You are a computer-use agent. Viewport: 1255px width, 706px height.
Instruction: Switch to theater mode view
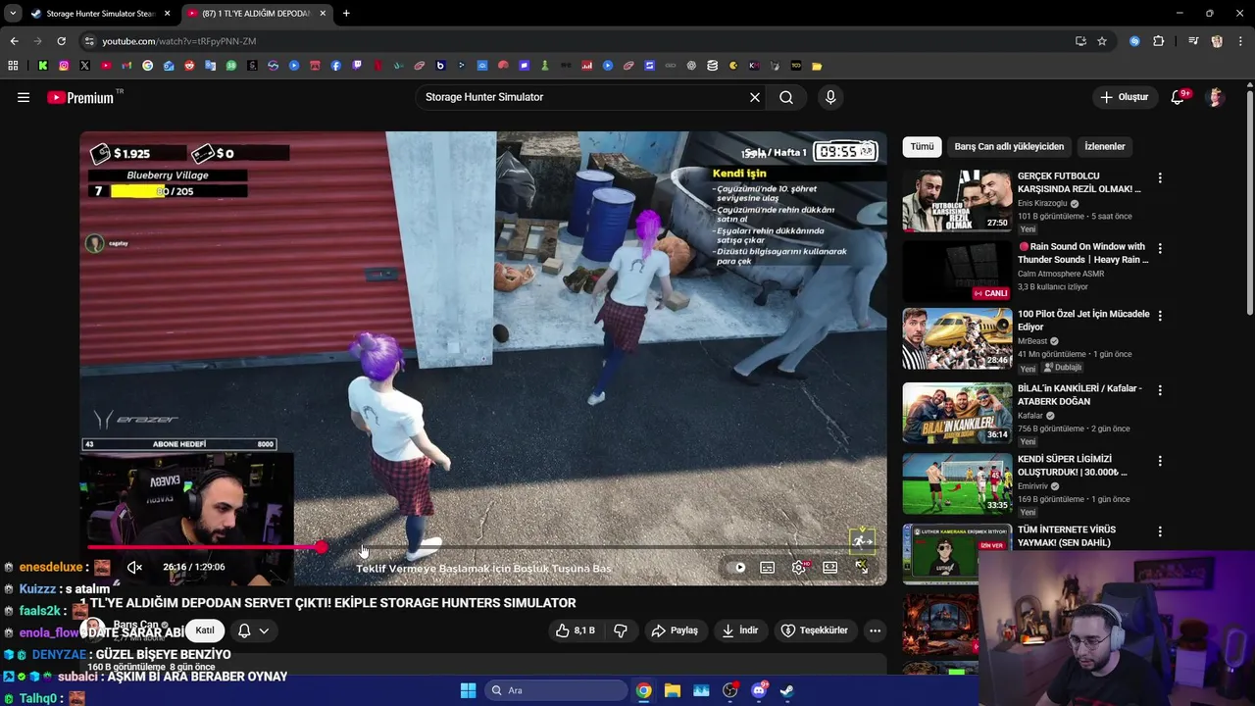pyautogui.click(x=830, y=567)
